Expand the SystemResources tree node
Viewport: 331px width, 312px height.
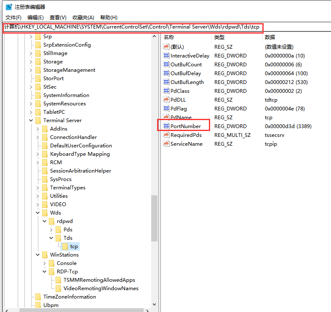31,104
